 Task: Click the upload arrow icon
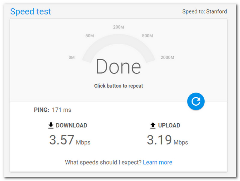point(153,125)
